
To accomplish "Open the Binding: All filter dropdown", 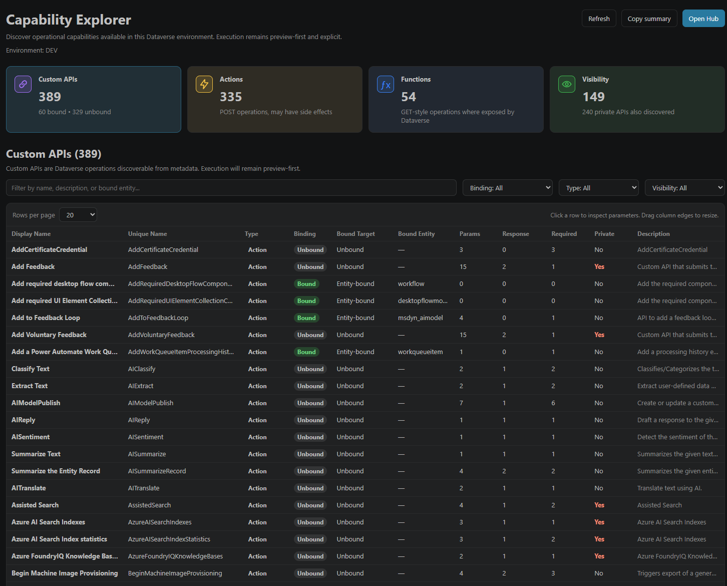I will click(x=508, y=188).
